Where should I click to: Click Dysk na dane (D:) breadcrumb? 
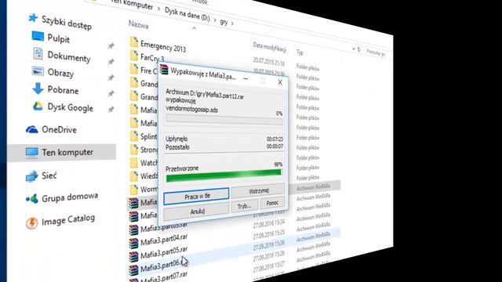point(187,14)
